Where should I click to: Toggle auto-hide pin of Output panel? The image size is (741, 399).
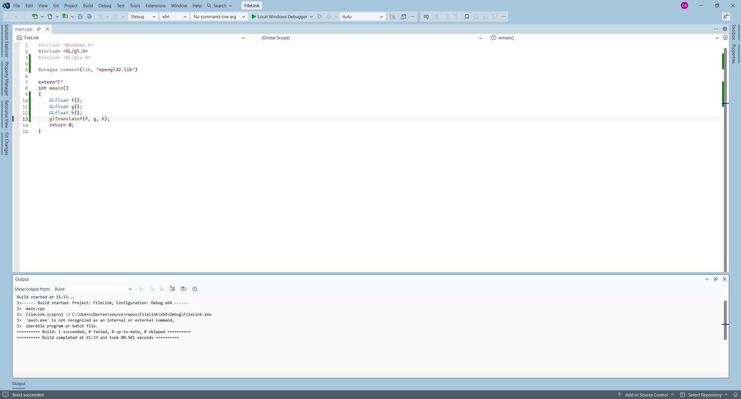(x=716, y=279)
